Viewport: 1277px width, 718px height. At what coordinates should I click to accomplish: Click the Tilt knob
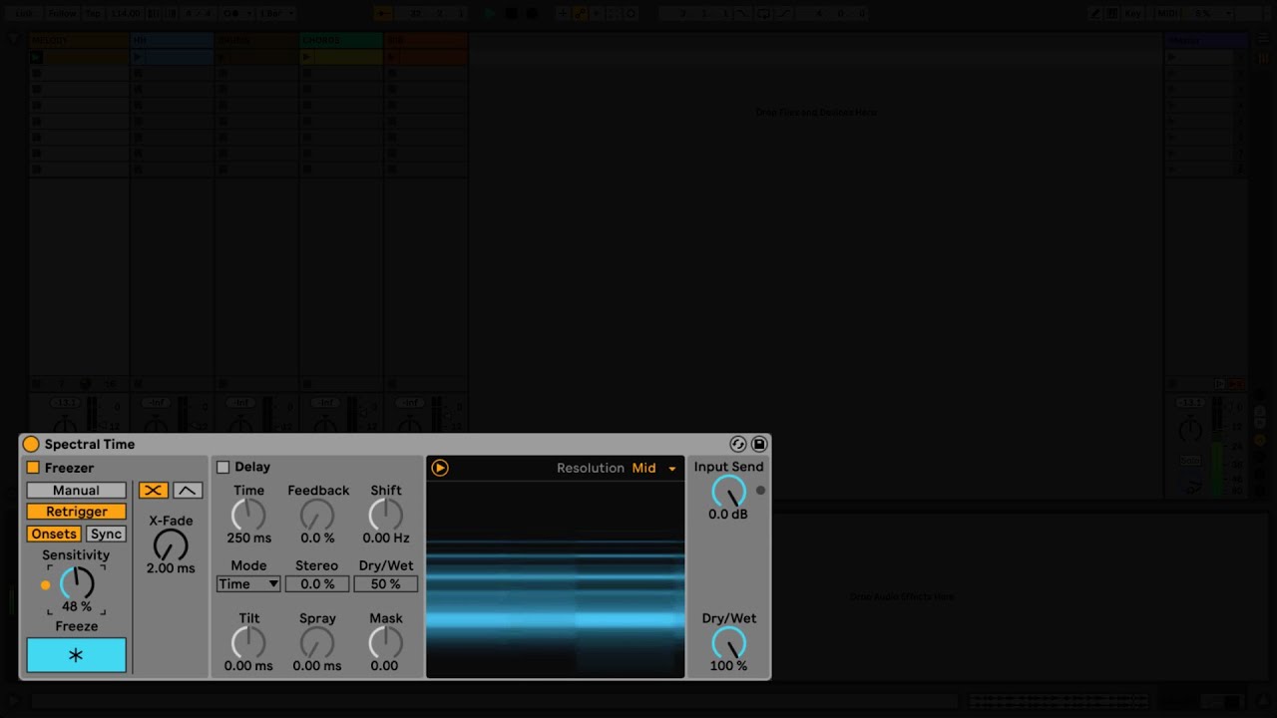tap(248, 642)
